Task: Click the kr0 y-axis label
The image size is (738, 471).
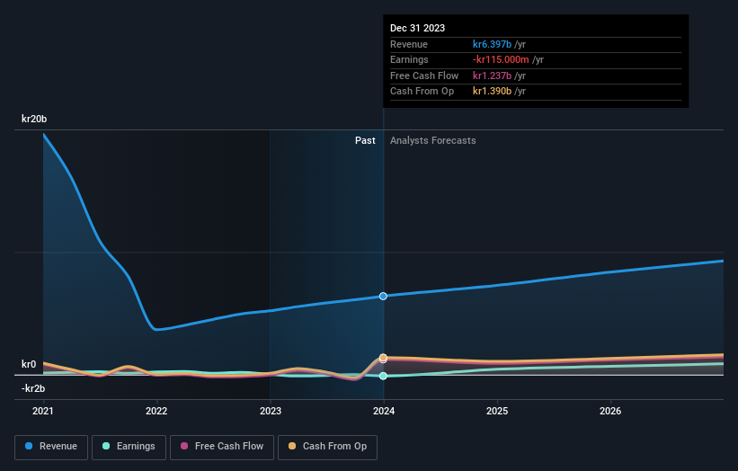Action: tap(29, 364)
